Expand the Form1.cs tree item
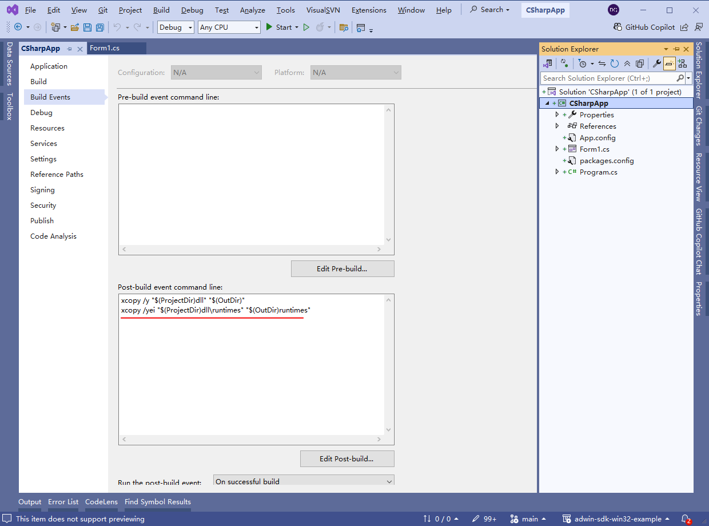This screenshot has height=526, width=709. point(557,149)
